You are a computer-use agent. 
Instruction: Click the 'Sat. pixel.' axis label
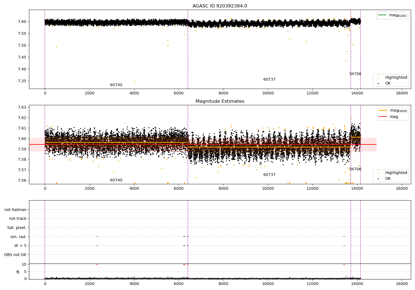[x=17, y=228]
